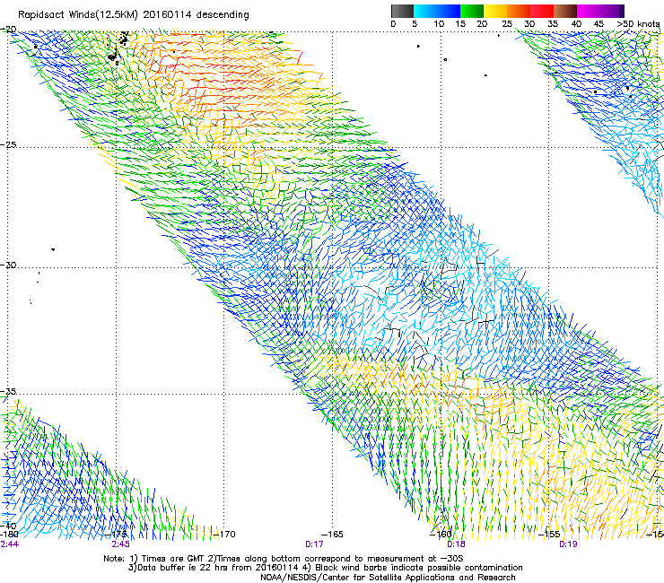Select the yellow 20-25 knots legend segment
This screenshot has width=664, height=583.
pyautogui.click(x=495, y=11)
